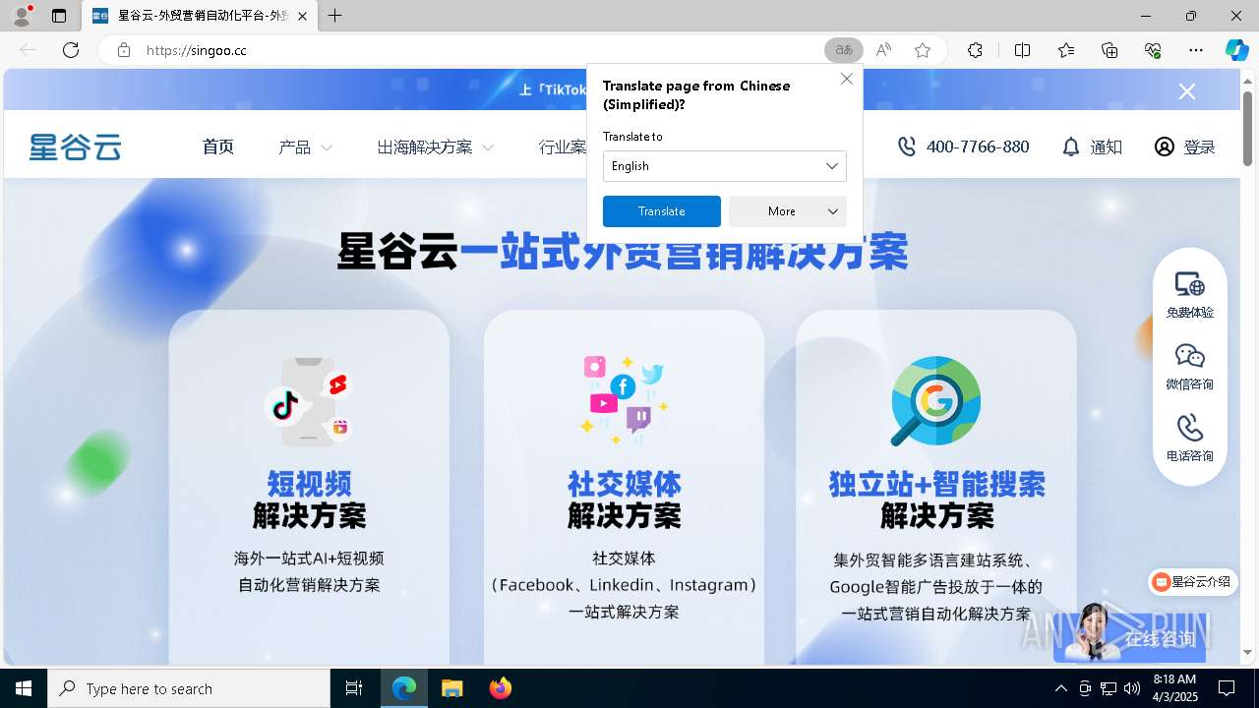Open Task View on taskbar
The image size is (1259, 708).
click(354, 688)
